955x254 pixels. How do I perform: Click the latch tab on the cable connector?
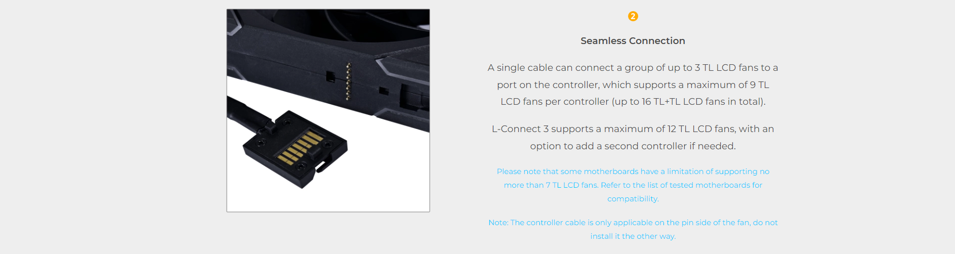324,163
